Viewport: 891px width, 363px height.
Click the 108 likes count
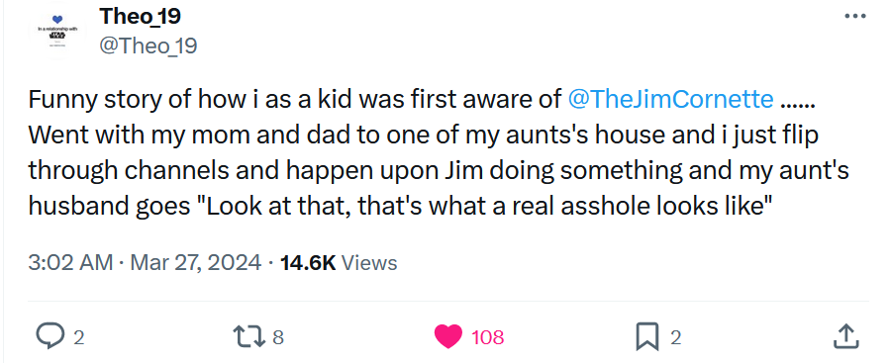[487, 338]
